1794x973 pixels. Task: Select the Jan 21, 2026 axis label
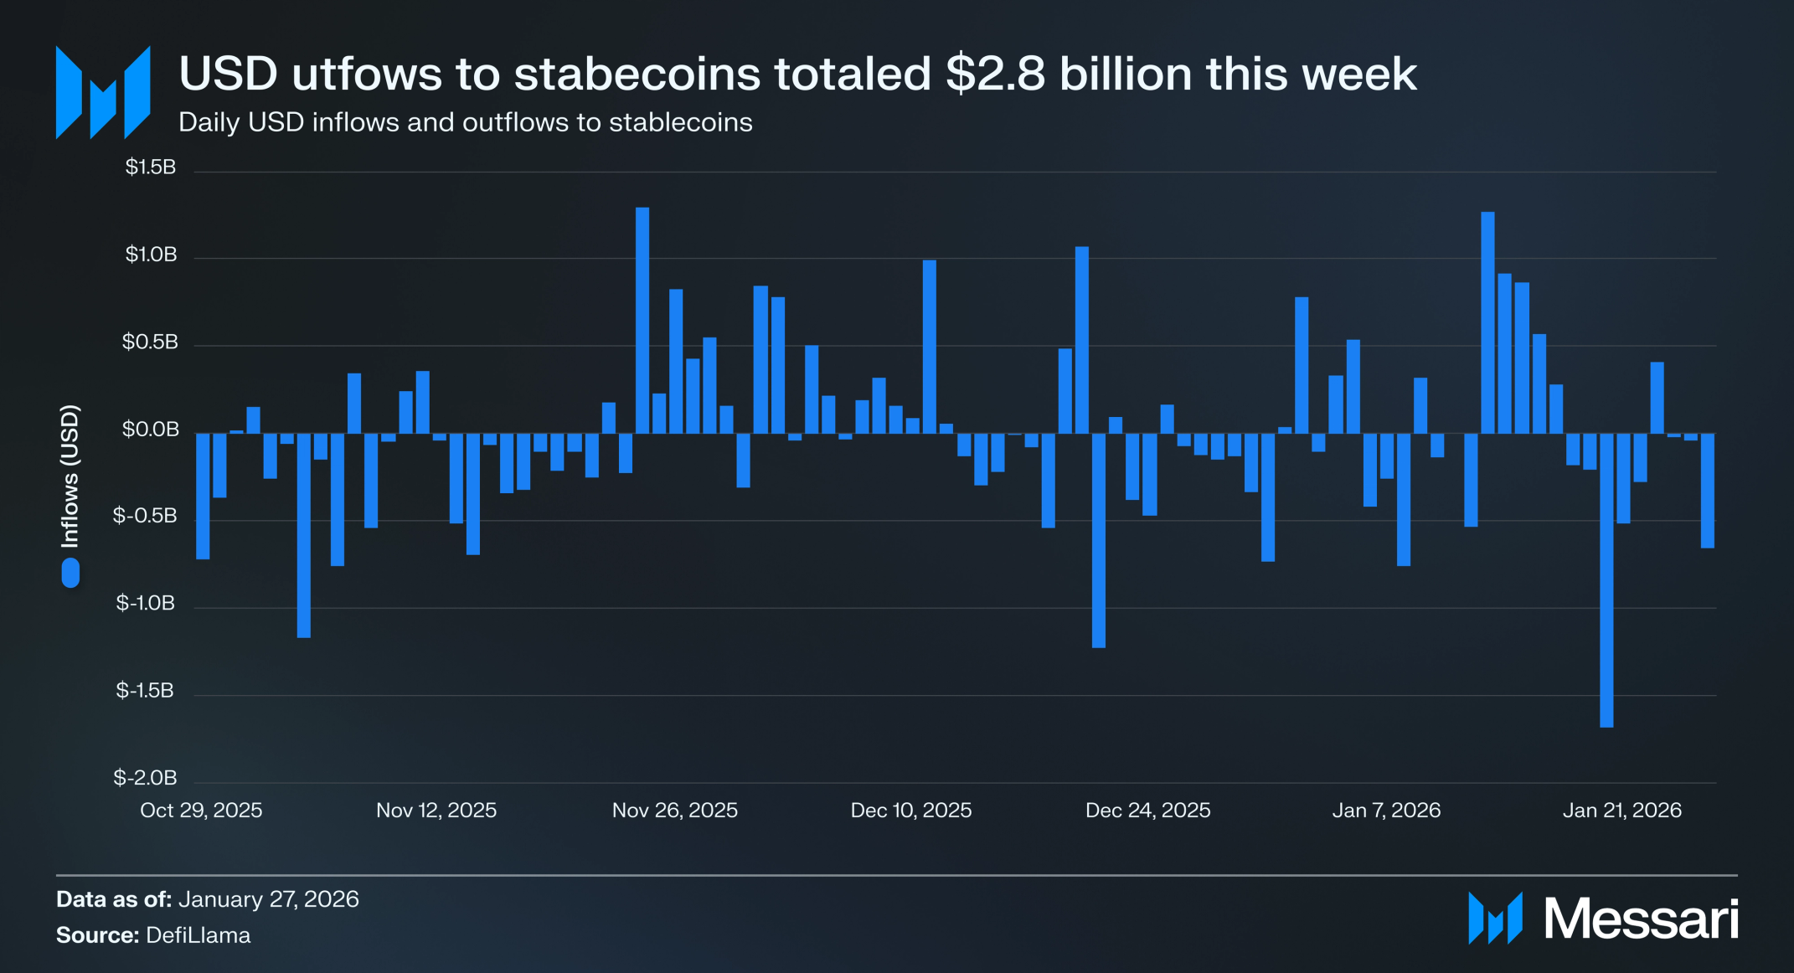[x=1622, y=810]
